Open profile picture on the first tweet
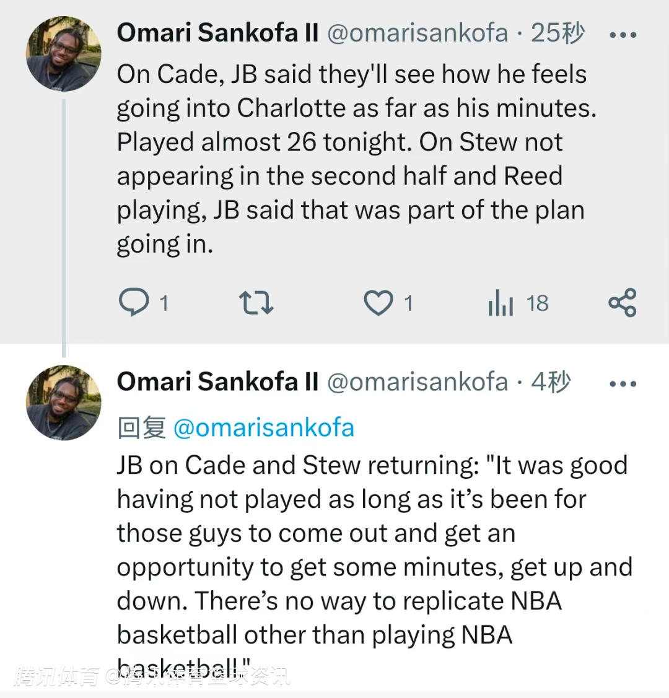The image size is (669, 698). coord(63,54)
